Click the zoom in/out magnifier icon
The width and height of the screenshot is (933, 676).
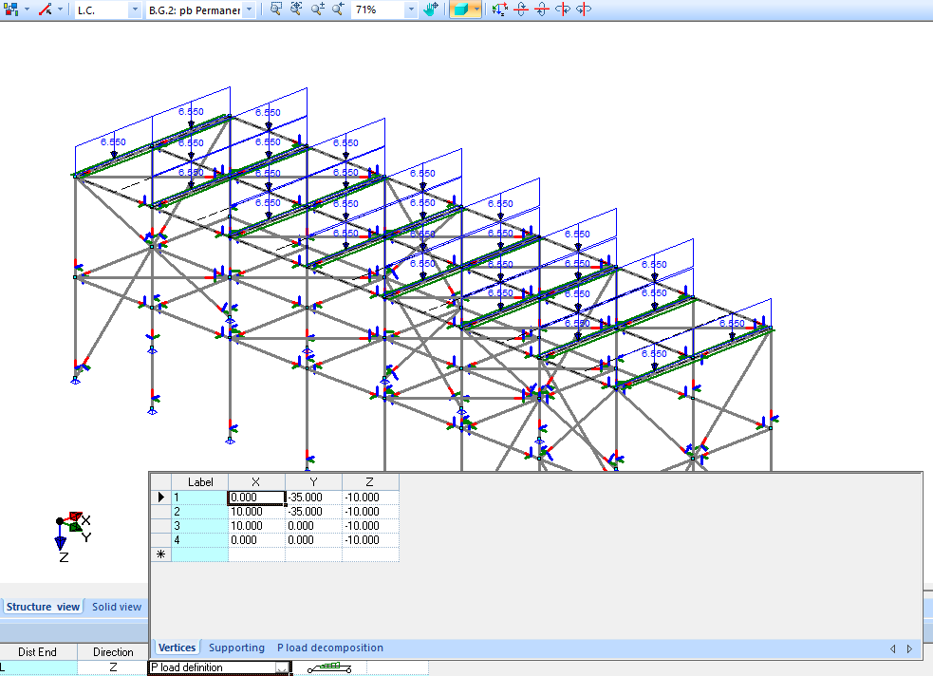click(317, 9)
